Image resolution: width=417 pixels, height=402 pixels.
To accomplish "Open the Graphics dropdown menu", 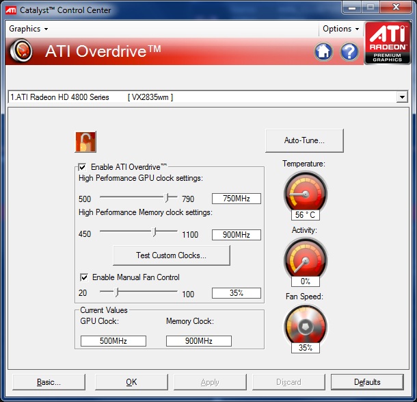I will [x=28, y=29].
